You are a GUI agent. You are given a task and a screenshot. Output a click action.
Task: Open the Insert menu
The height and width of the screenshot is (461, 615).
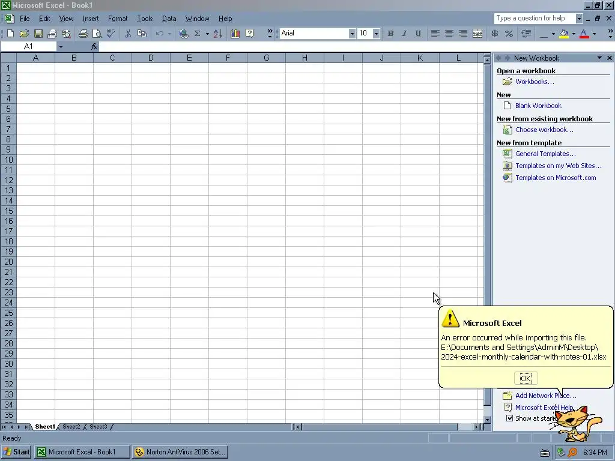(x=91, y=19)
